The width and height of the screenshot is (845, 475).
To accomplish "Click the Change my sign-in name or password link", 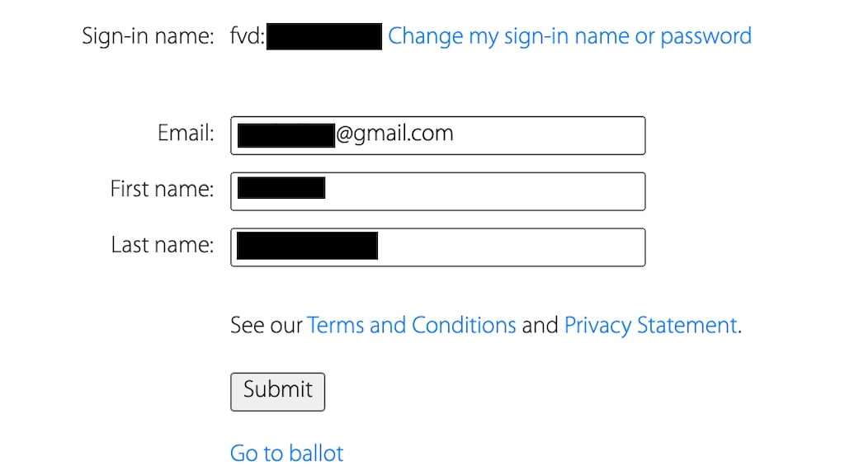I will (x=569, y=36).
